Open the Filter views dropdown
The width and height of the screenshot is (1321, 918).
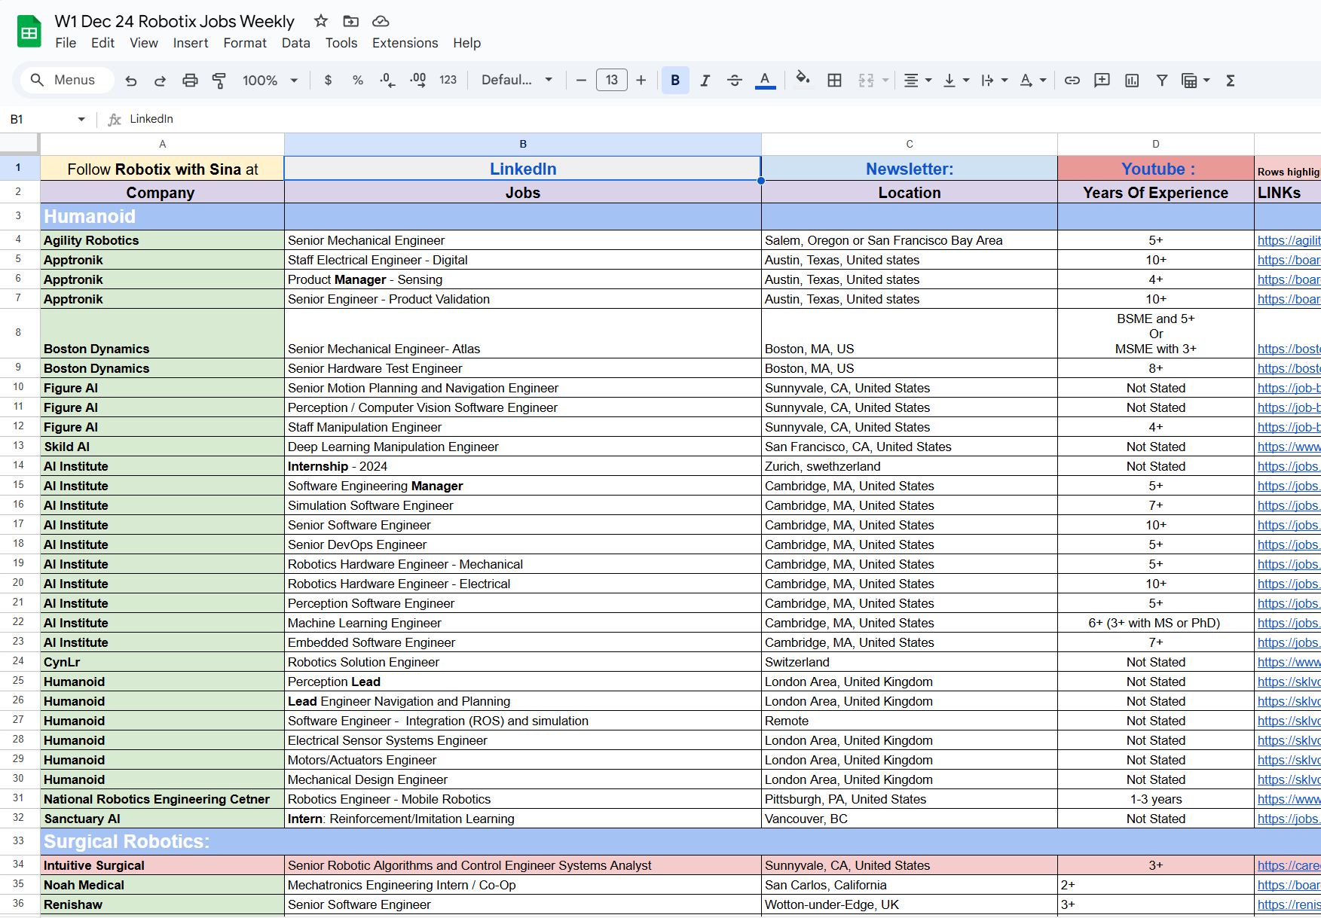[1195, 80]
